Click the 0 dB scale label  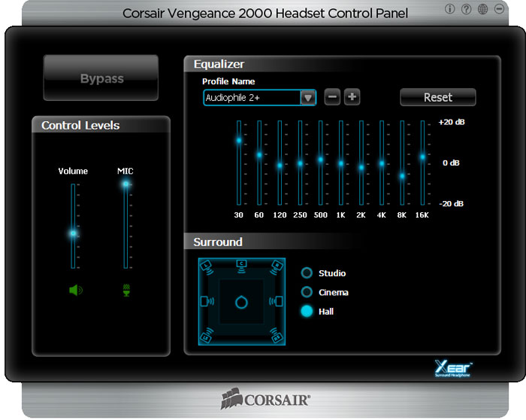(451, 163)
